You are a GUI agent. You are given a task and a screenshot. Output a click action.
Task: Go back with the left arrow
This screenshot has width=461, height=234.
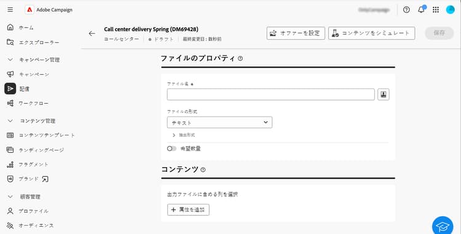coord(92,33)
